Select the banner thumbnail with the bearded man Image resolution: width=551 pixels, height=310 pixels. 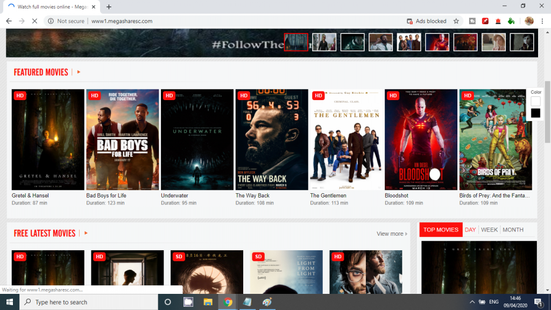point(380,42)
